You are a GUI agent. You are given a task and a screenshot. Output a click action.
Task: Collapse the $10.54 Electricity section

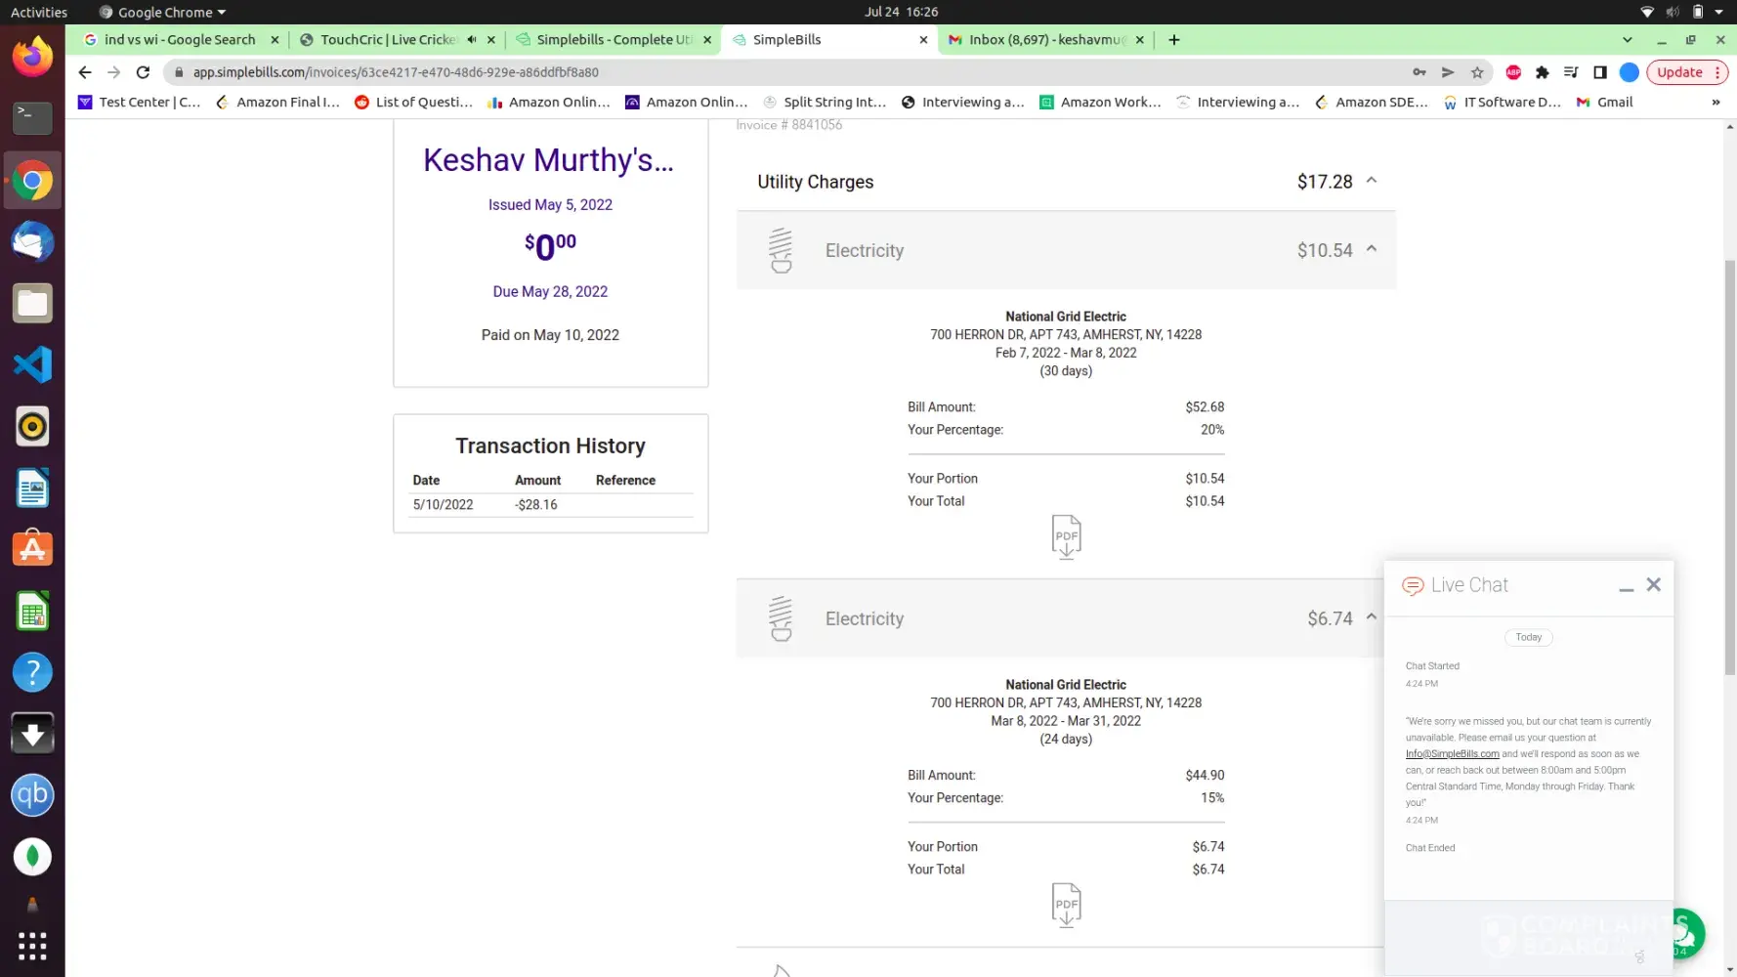point(1371,249)
